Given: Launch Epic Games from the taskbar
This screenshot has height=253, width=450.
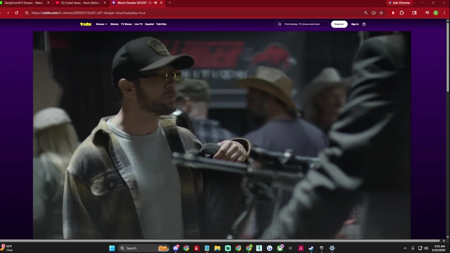Looking at the screenshot, I should (322, 248).
